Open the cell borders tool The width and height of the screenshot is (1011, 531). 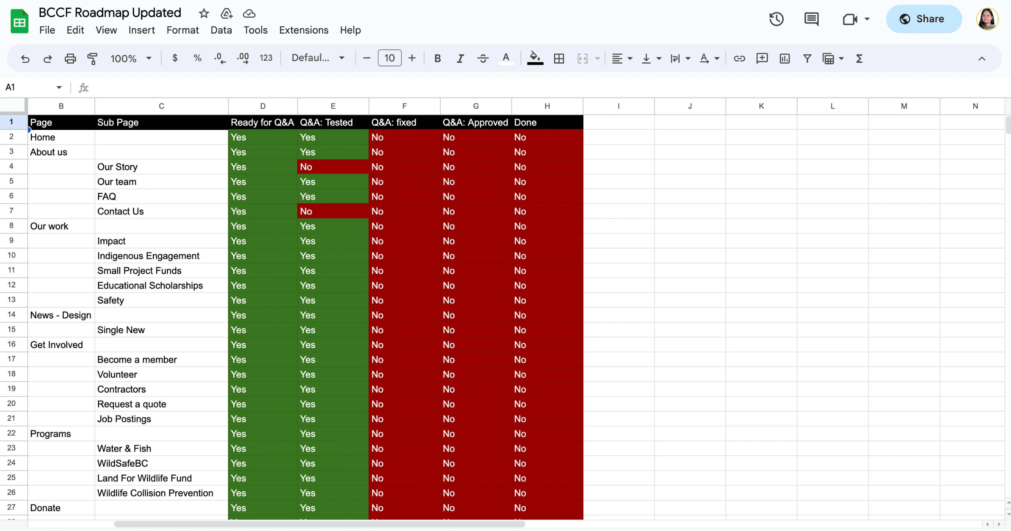(x=559, y=59)
